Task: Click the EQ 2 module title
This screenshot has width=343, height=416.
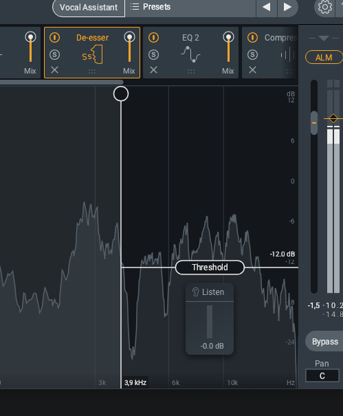Action: [x=190, y=38]
